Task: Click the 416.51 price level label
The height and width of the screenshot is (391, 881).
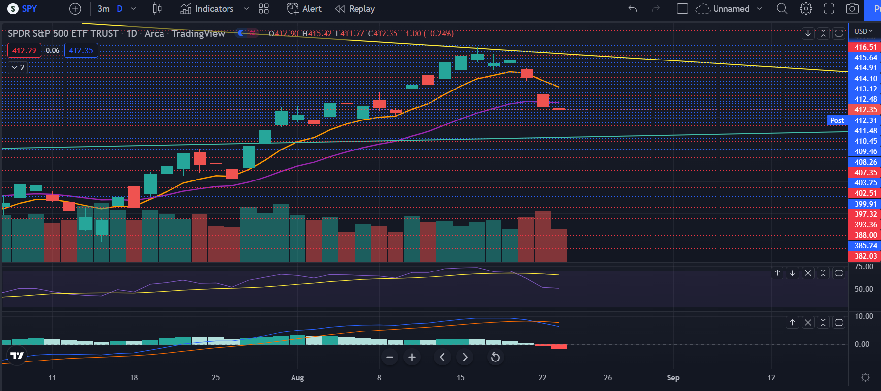Action: 865,47
